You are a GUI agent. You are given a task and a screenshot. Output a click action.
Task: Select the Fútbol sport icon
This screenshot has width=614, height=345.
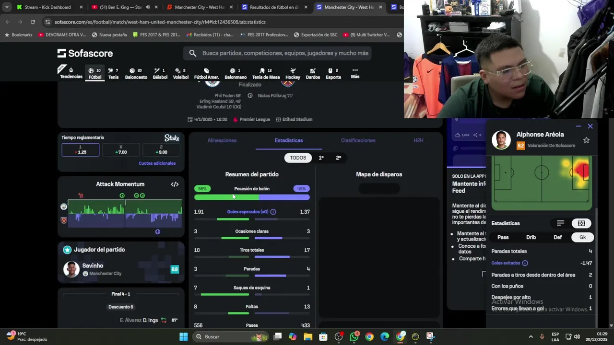[x=94, y=73]
